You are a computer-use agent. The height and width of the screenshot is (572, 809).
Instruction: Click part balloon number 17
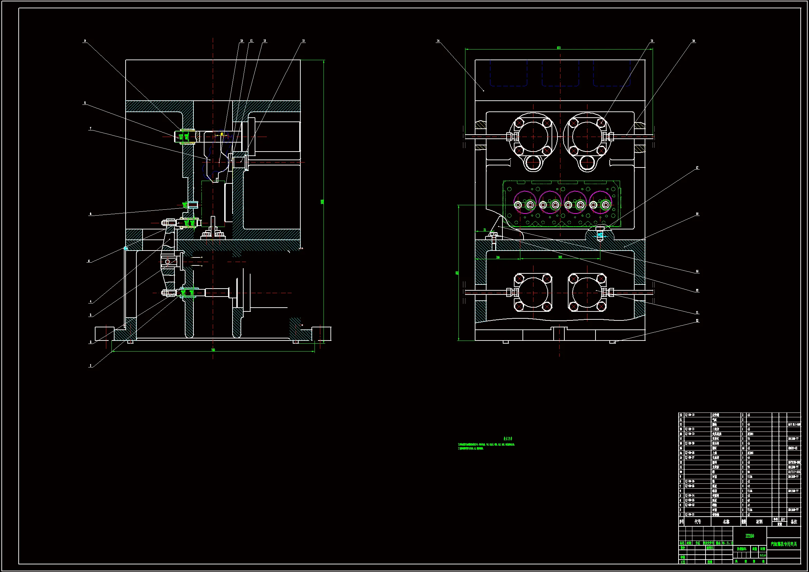697,168
